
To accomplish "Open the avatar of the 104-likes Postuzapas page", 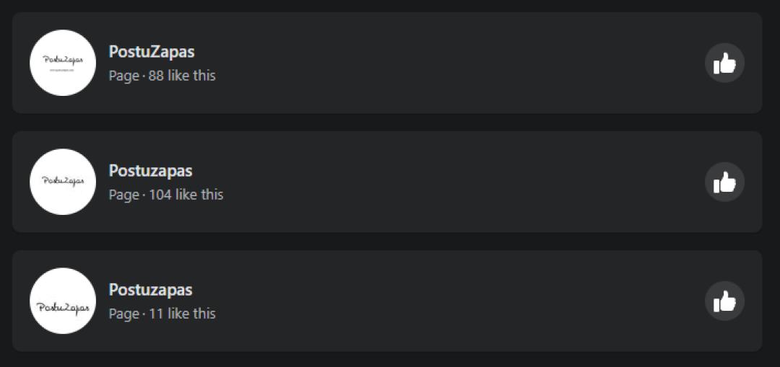I will [63, 182].
